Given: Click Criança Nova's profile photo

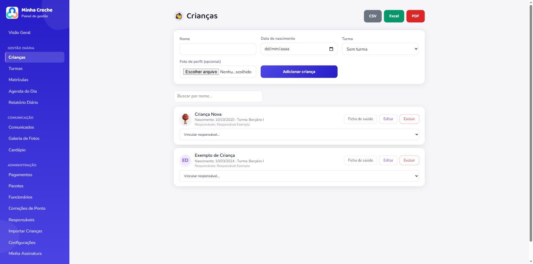Looking at the screenshot, I should [185, 119].
